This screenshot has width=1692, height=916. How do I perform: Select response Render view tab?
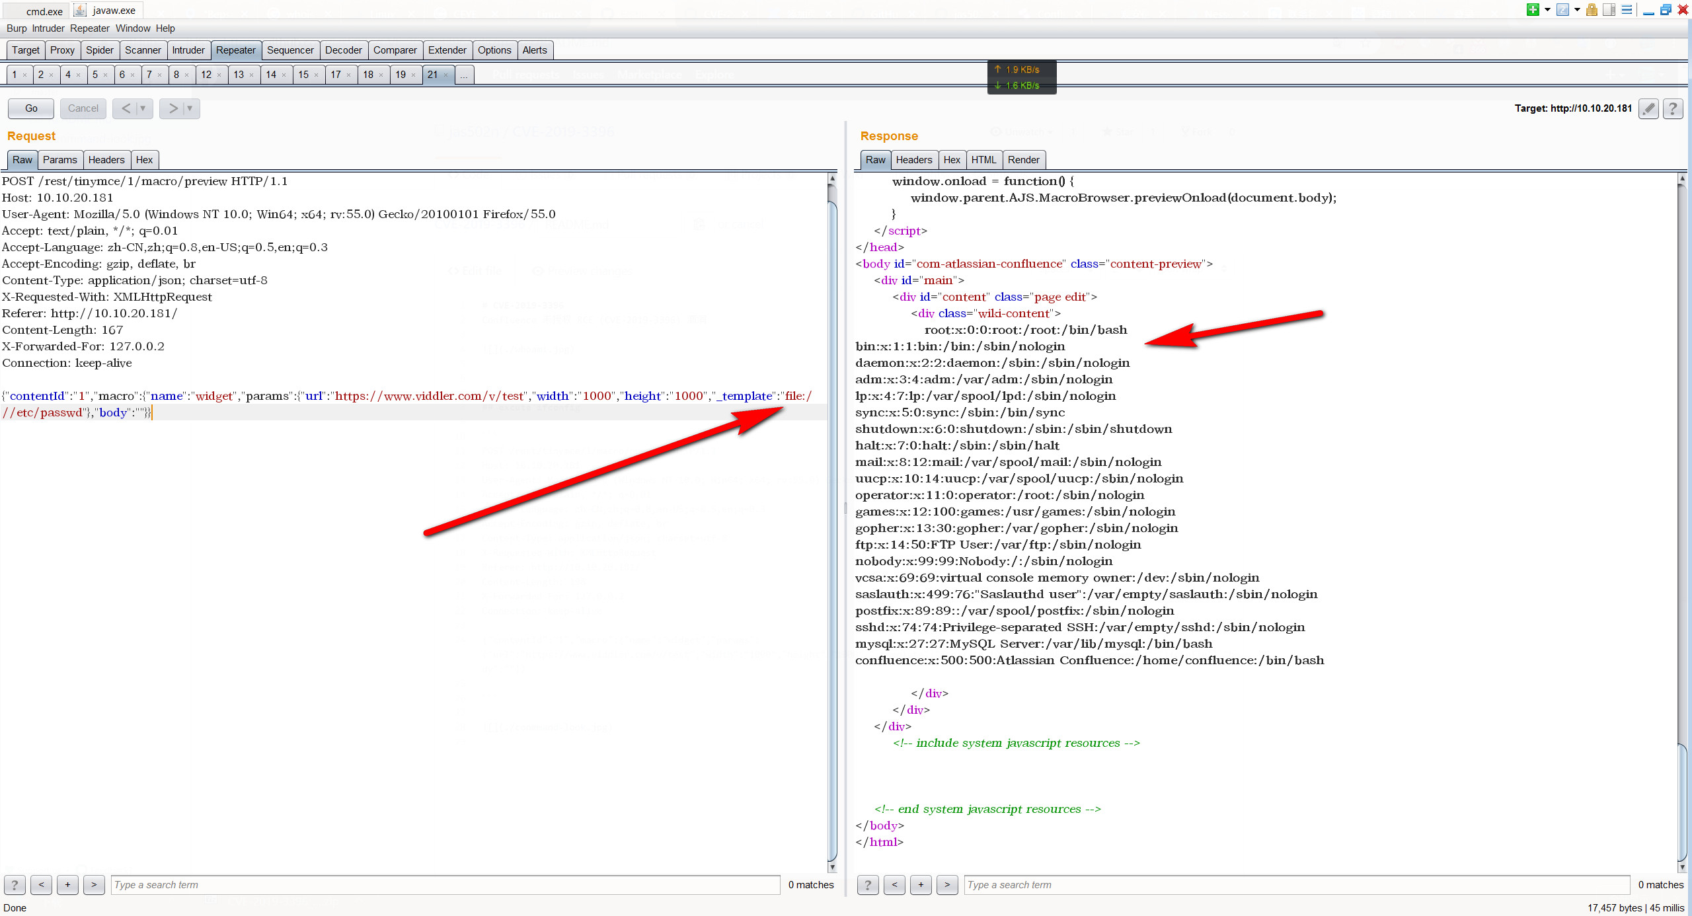[x=1024, y=160]
